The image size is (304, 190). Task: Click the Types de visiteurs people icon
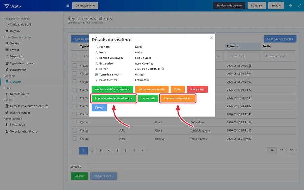[x=7, y=63]
